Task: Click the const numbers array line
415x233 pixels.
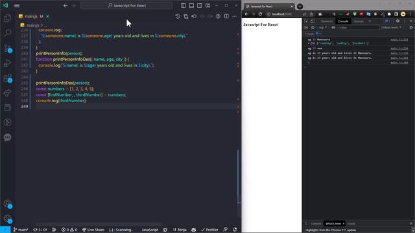Action: (x=65, y=89)
